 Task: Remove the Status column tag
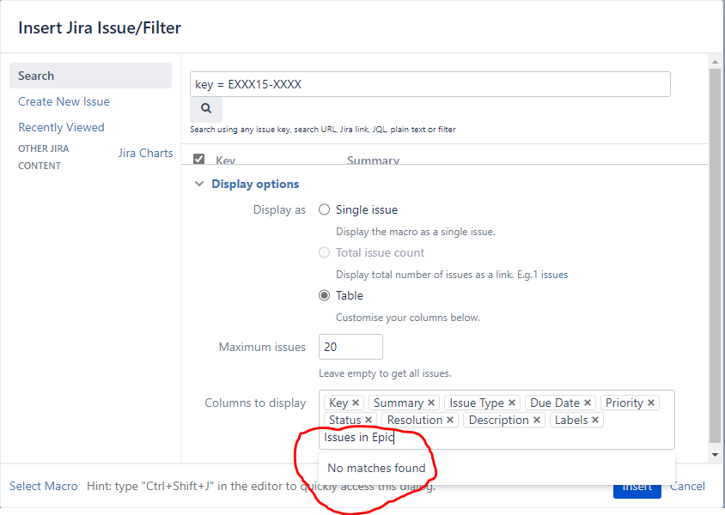point(369,420)
